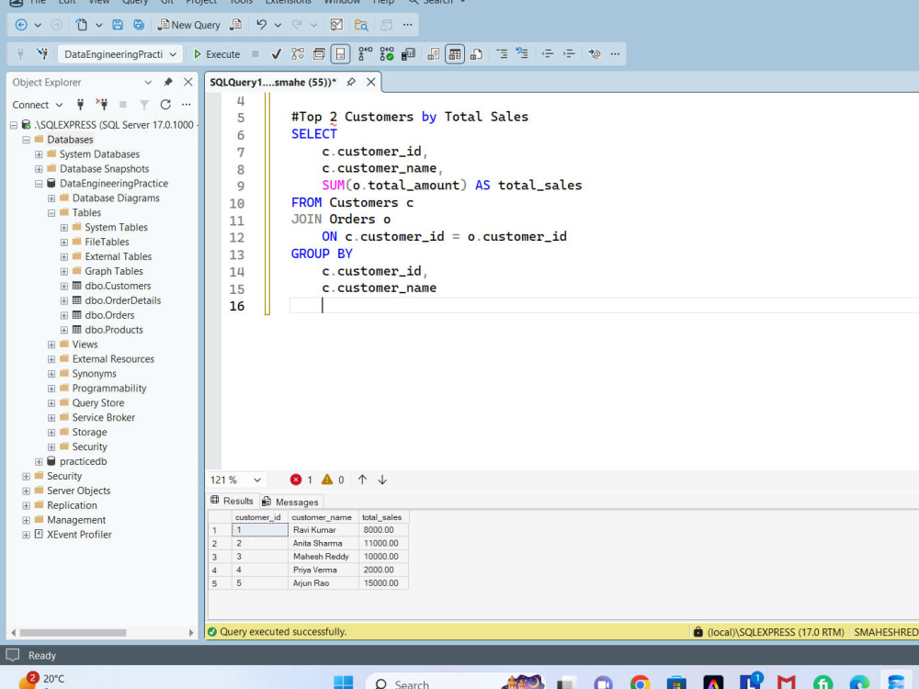The image size is (919, 689).
Task: Click the Save All icon
Action: coord(139,25)
